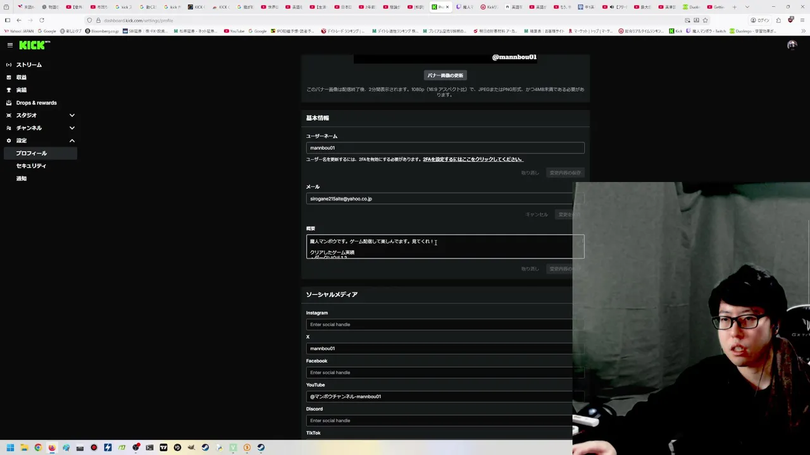Click the 実績 trophy icon
The width and height of the screenshot is (810, 455).
pos(9,90)
